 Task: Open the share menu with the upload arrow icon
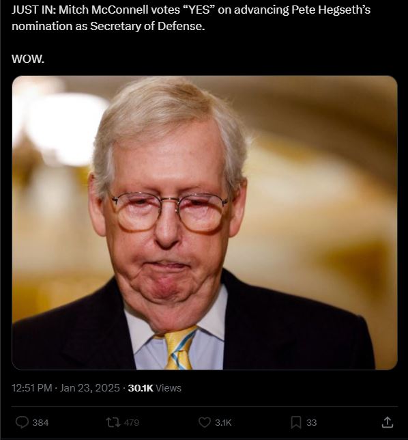[388, 422]
